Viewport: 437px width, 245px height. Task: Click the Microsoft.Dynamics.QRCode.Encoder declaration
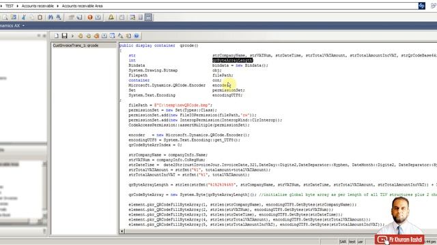[167, 85]
